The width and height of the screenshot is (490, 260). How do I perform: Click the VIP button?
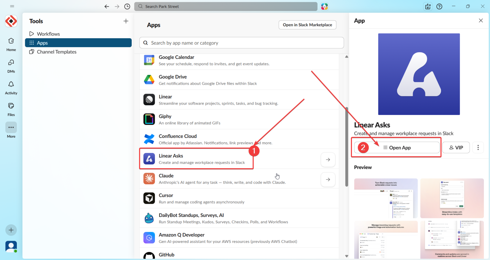click(456, 147)
